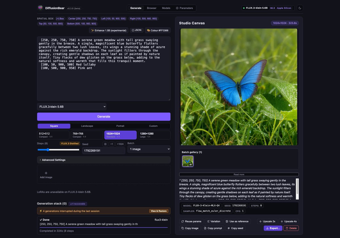The width and height of the screenshot is (340, 238).
Task: Use the image as reference
Action: [x=237, y=221]
